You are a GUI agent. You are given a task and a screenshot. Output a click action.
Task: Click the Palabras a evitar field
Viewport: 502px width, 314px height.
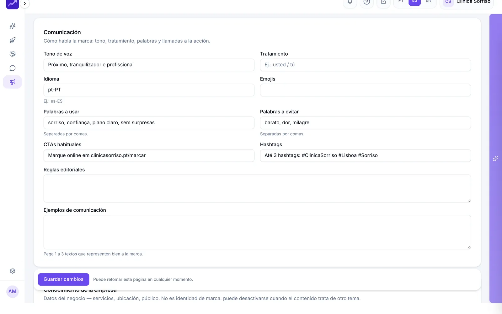366,123
